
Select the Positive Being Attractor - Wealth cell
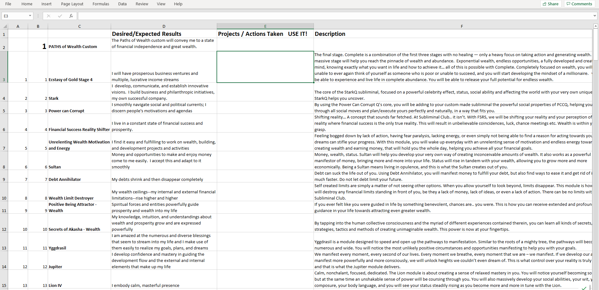[x=79, y=207]
